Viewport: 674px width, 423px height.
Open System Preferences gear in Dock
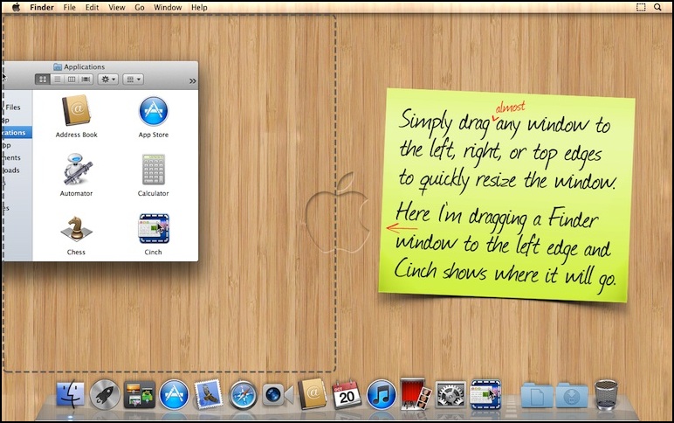point(450,396)
